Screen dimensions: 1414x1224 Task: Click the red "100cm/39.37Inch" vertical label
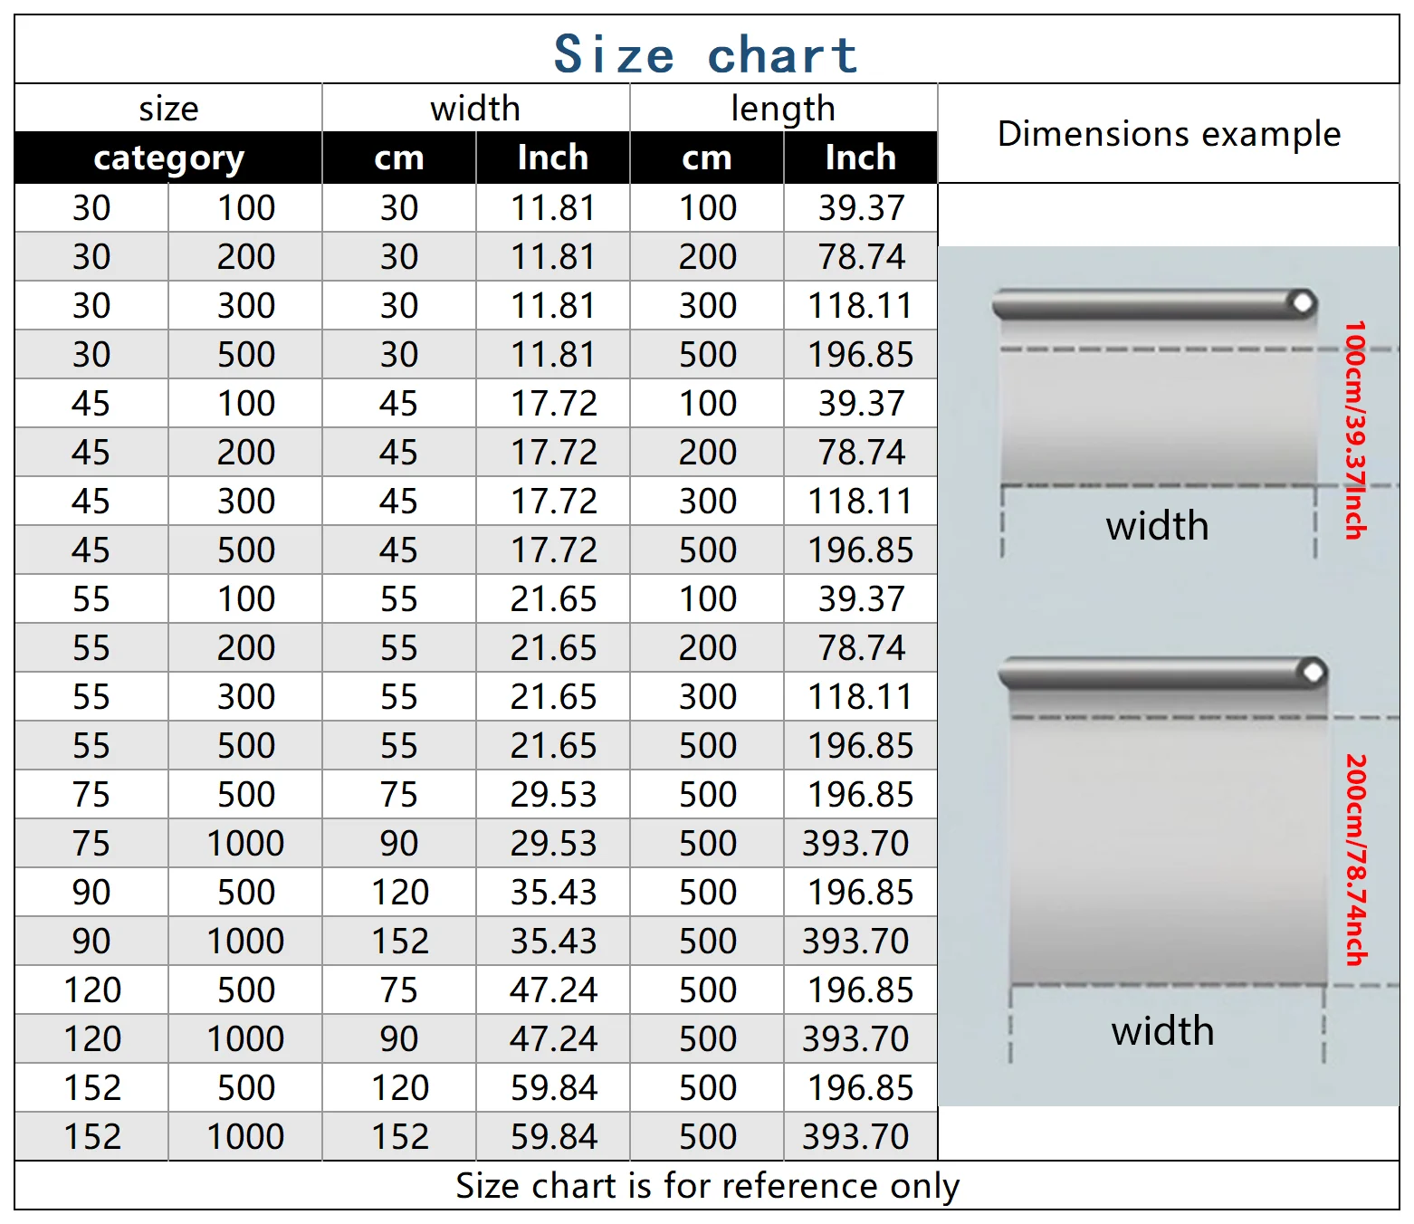pos(1355,430)
